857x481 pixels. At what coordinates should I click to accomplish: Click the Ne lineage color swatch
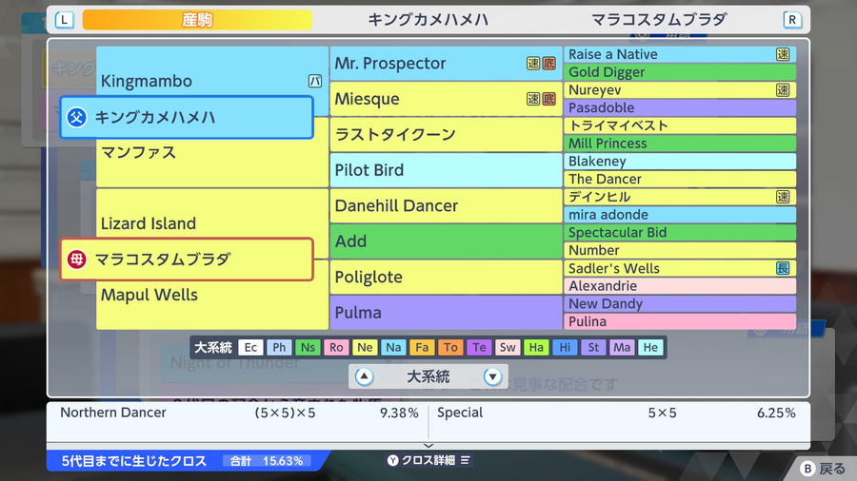pyautogui.click(x=365, y=347)
